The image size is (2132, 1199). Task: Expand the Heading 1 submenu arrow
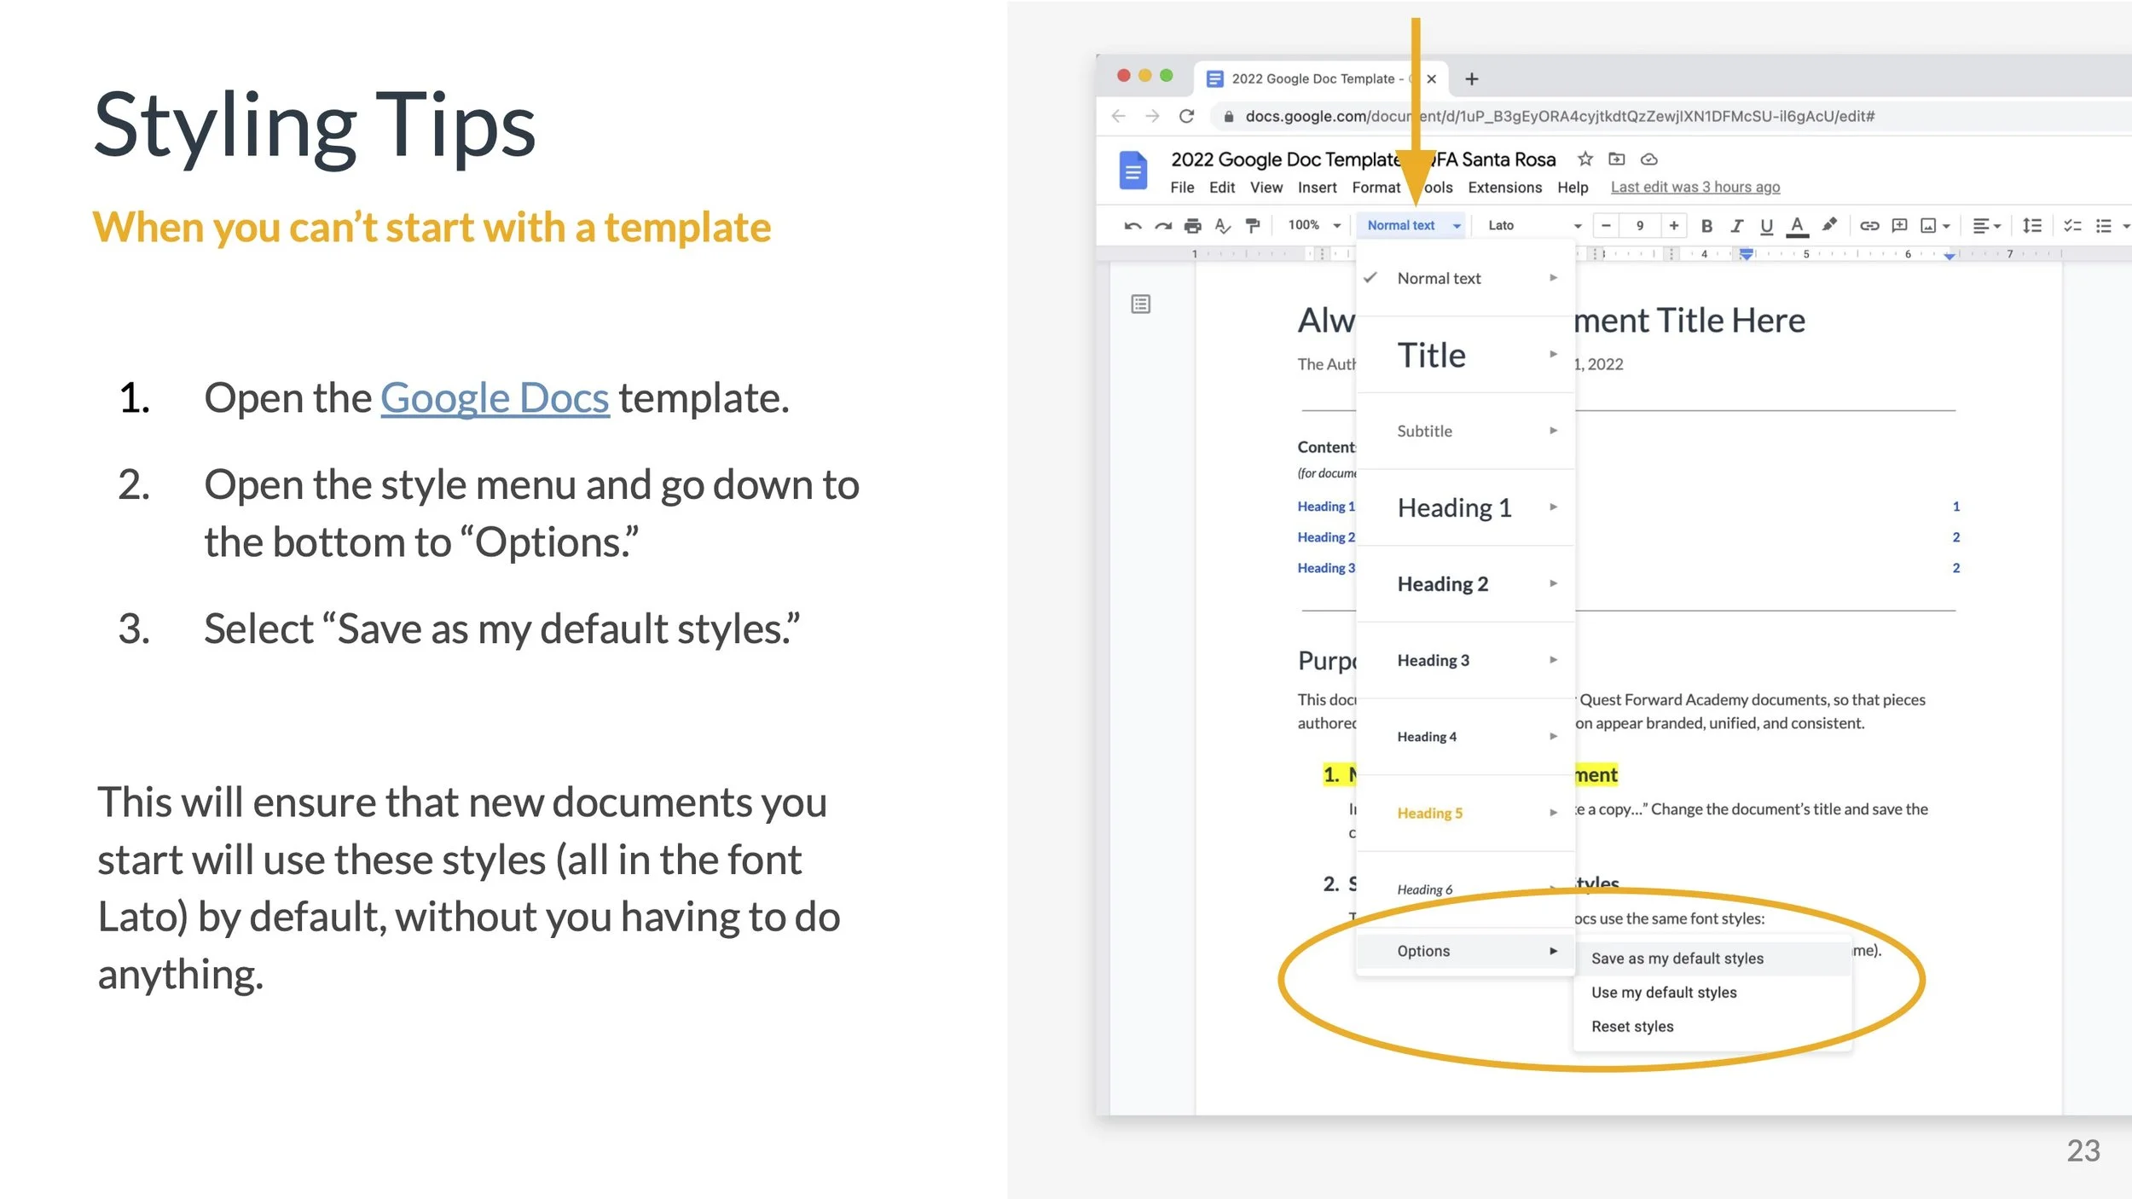1553,507
